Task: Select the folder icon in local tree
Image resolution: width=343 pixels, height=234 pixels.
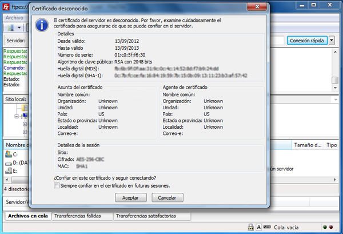Action: tap(25, 108)
